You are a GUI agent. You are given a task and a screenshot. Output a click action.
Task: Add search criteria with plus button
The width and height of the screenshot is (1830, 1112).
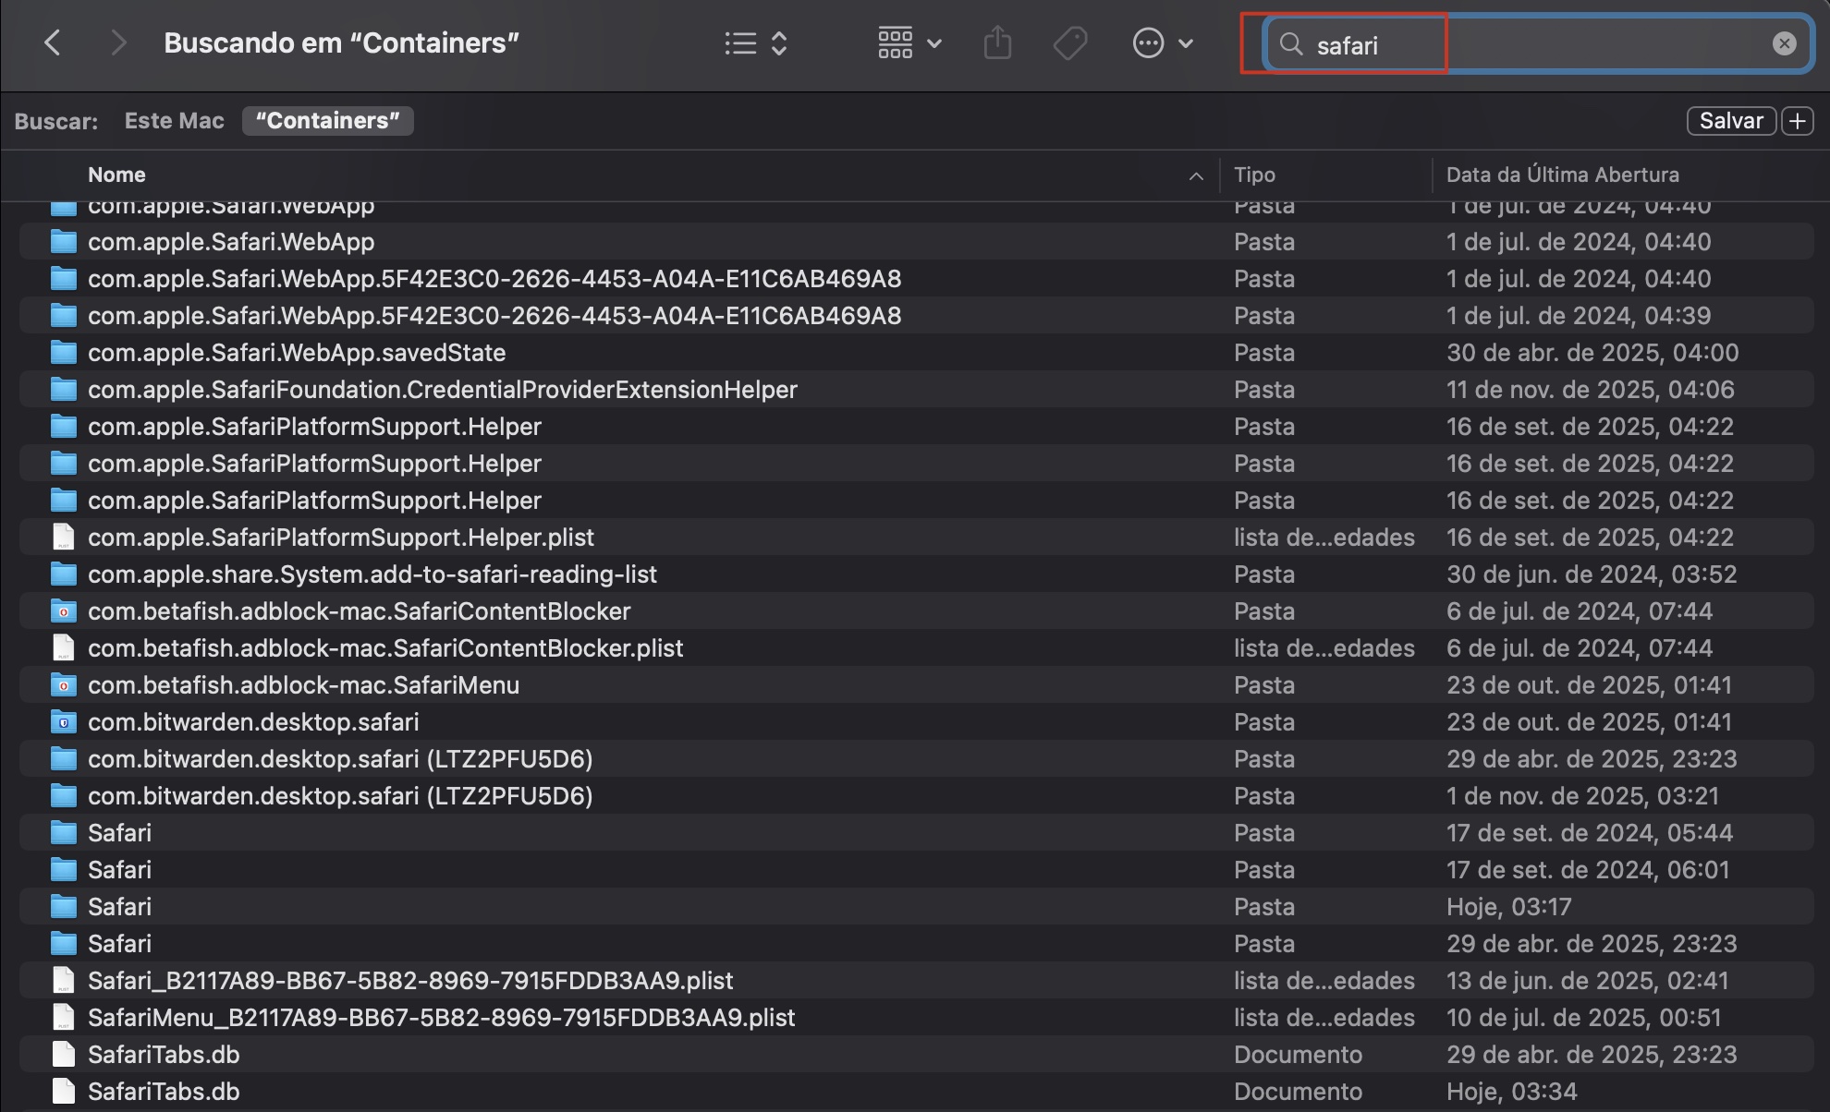pos(1797,121)
